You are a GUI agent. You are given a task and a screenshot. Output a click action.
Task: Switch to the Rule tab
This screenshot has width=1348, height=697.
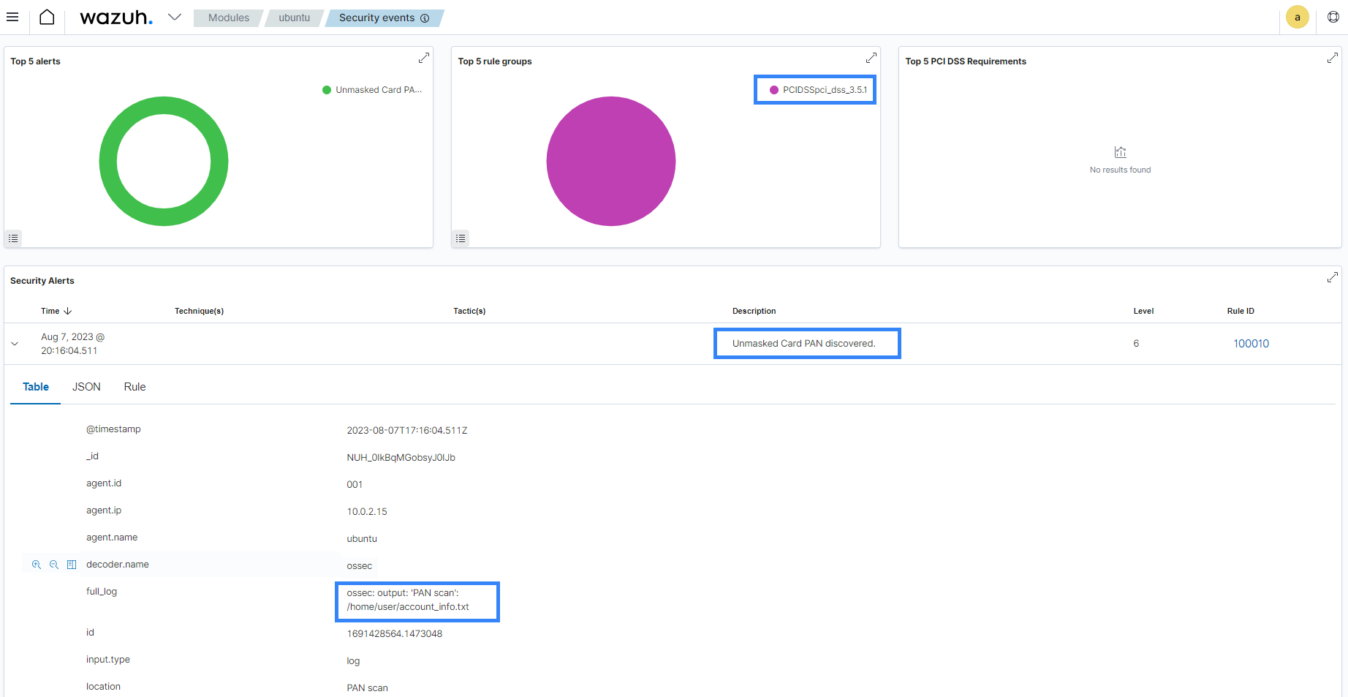[135, 387]
